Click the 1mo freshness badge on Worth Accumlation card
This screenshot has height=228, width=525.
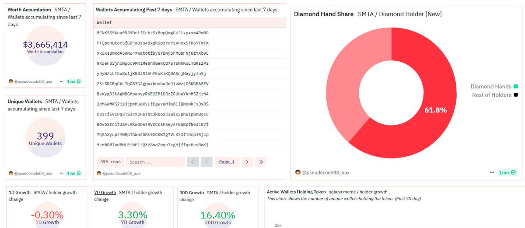pos(73,81)
